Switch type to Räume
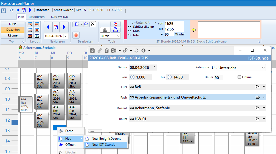 13,35
